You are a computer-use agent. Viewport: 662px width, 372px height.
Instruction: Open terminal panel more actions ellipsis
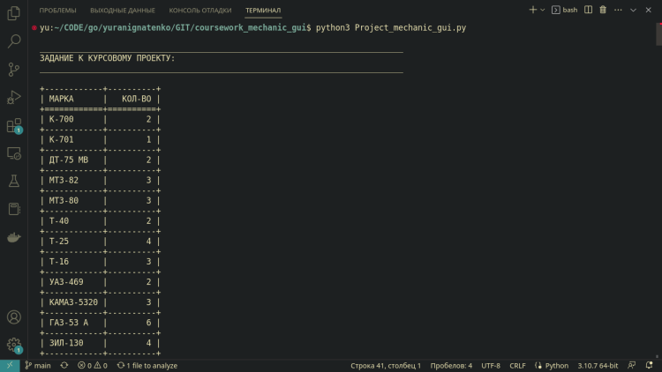click(x=618, y=10)
